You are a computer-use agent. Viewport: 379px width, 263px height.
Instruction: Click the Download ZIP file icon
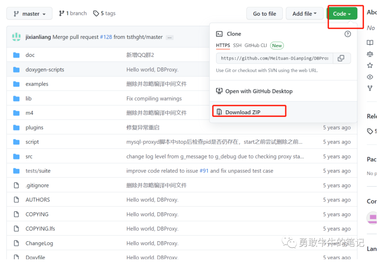pos(219,112)
